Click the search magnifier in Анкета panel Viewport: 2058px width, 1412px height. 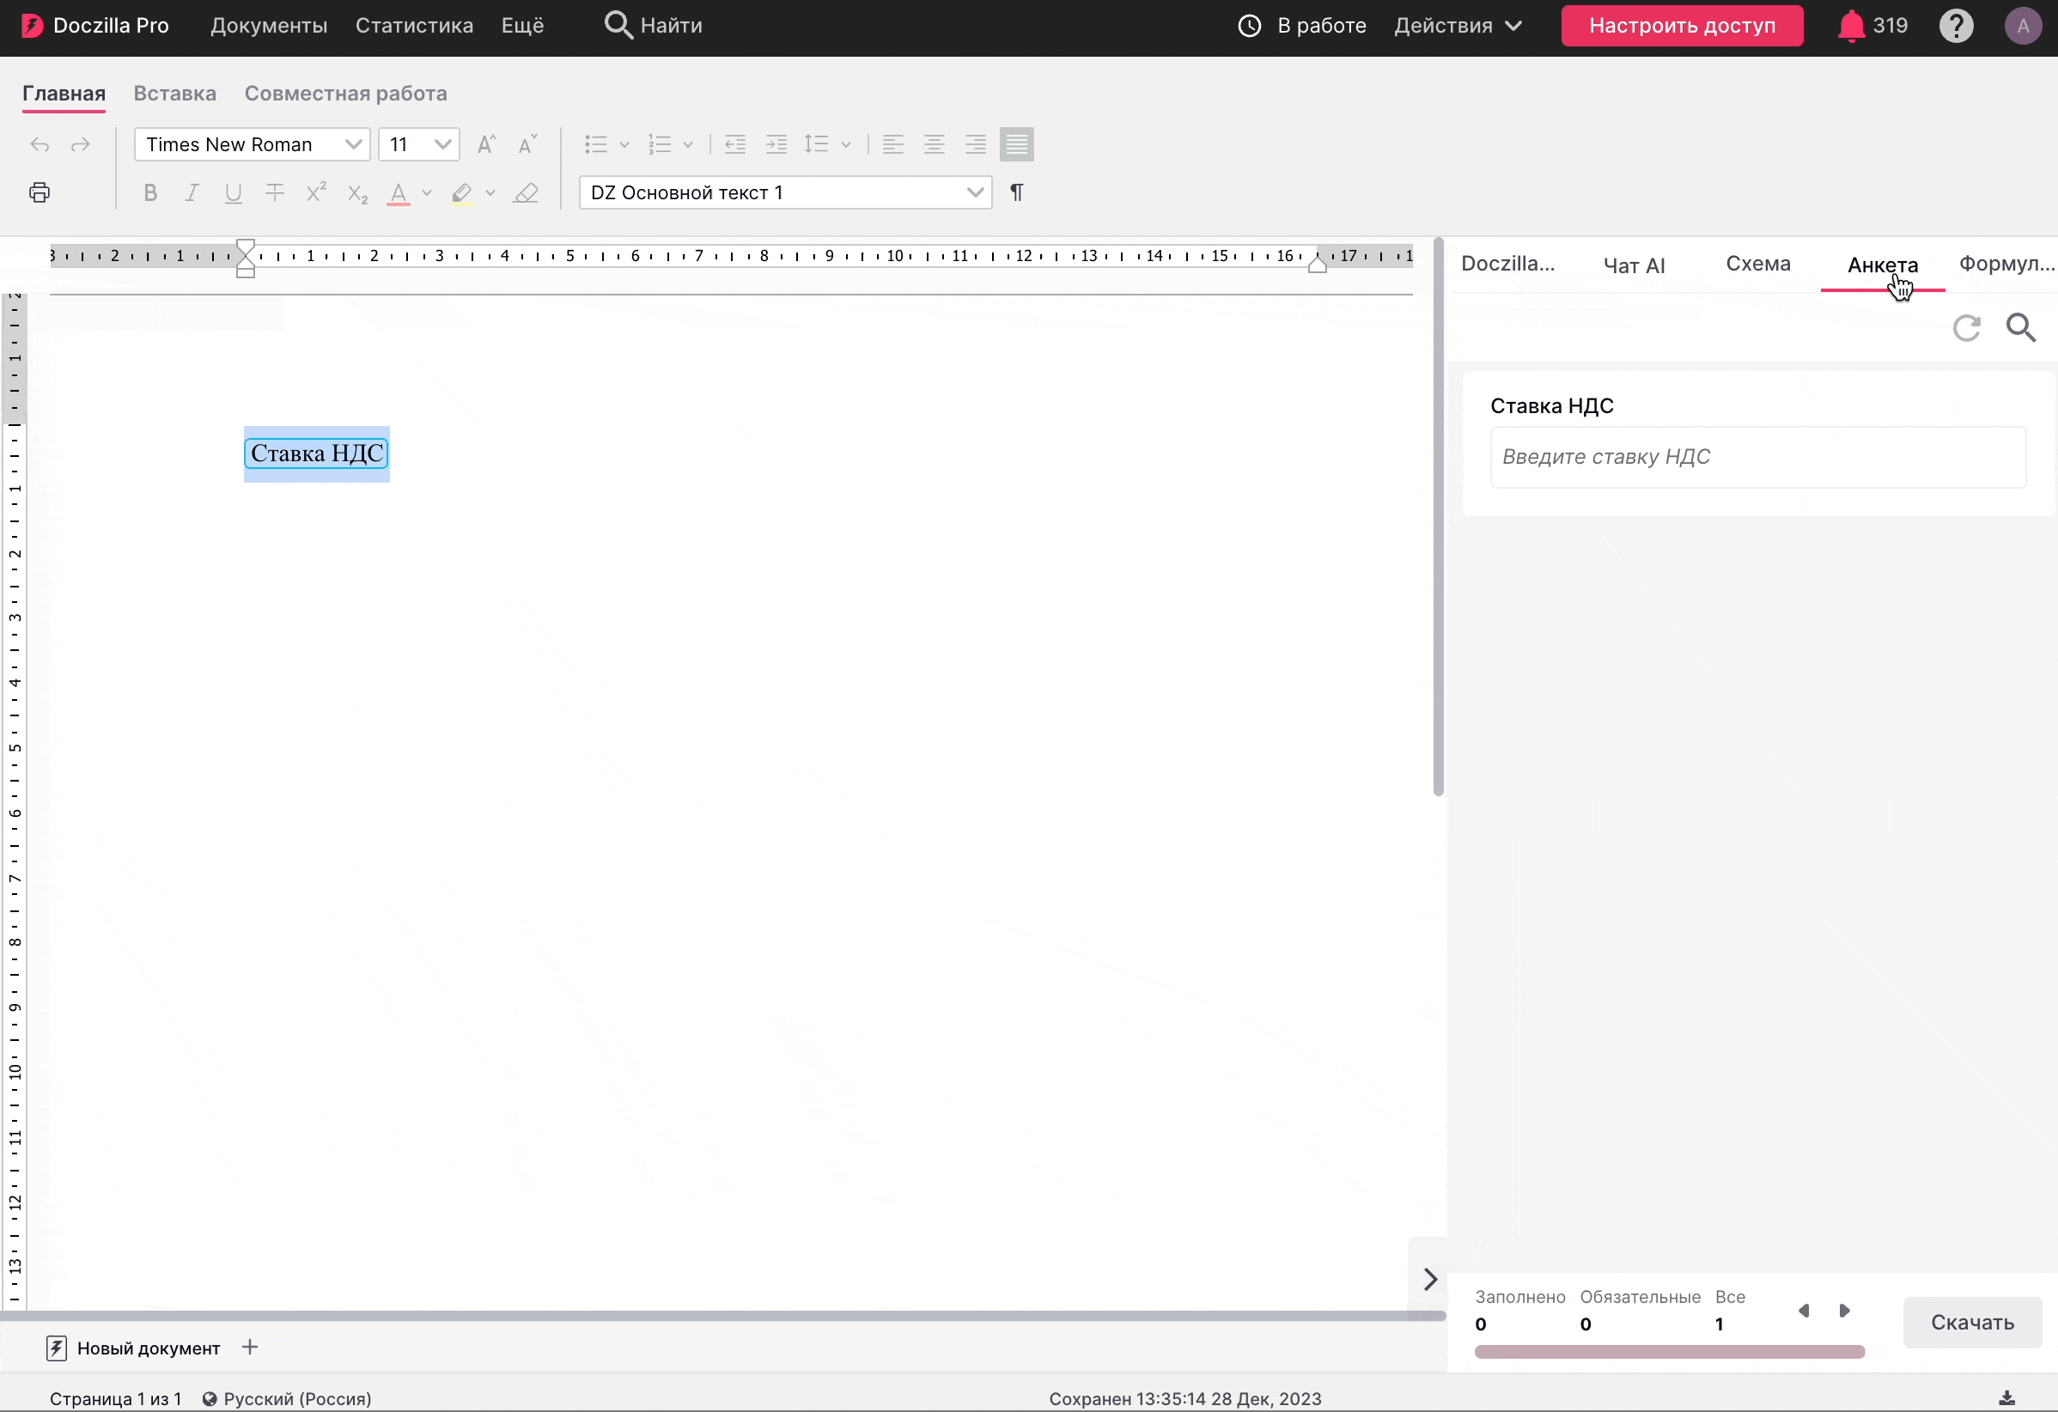click(2022, 327)
